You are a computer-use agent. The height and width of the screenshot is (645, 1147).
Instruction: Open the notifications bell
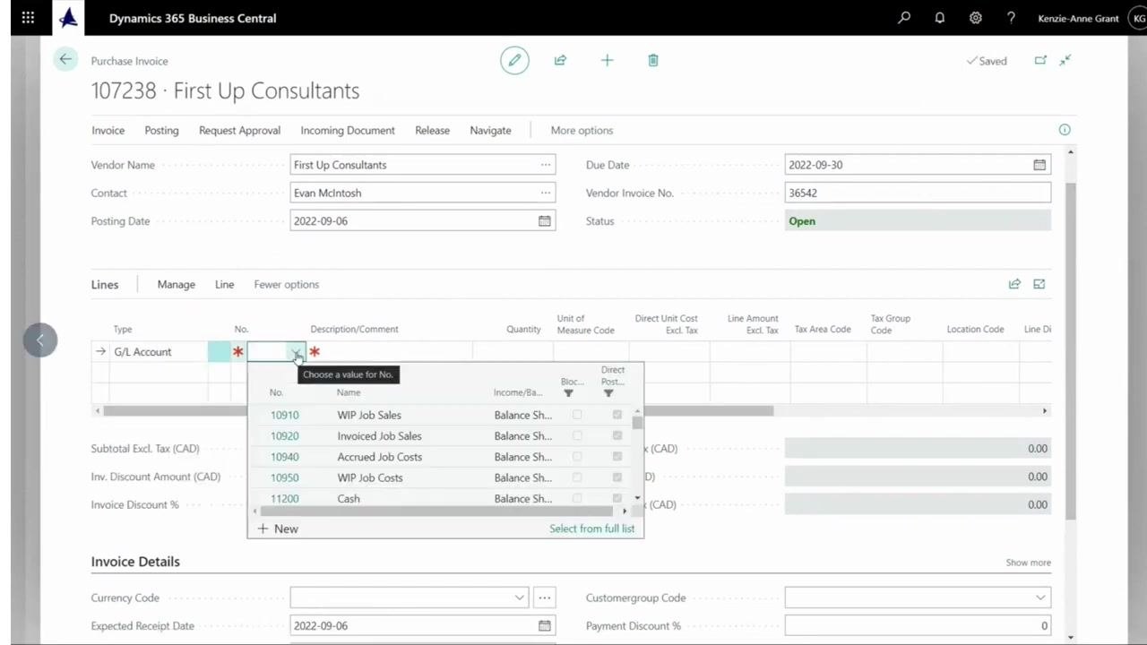tap(940, 18)
